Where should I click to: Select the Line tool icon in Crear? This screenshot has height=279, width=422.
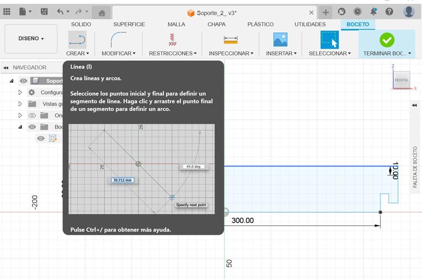tap(77, 40)
